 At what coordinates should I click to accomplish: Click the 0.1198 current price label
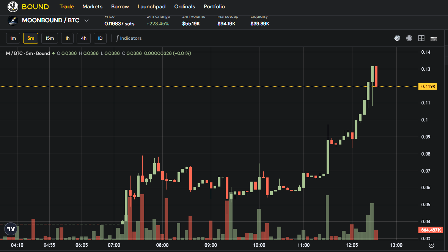pyautogui.click(x=428, y=86)
